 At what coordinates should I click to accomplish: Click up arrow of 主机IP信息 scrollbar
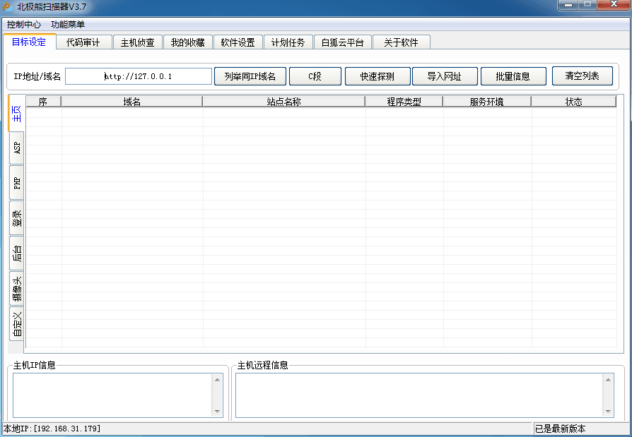click(217, 379)
